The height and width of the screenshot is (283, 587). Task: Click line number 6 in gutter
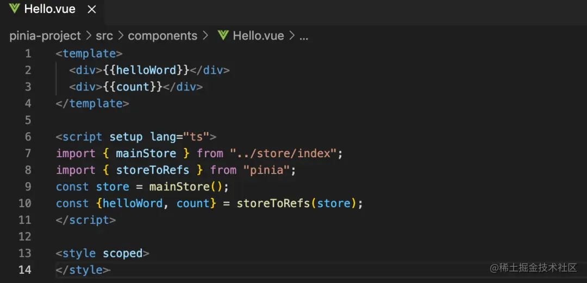(x=28, y=137)
